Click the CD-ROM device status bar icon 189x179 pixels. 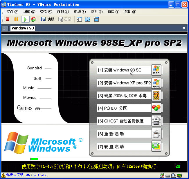coord(173,175)
